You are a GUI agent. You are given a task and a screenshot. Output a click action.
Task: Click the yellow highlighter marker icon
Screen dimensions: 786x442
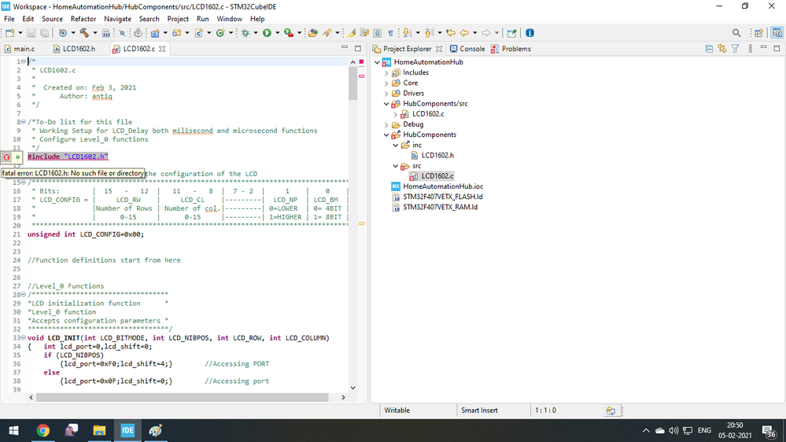pos(352,33)
